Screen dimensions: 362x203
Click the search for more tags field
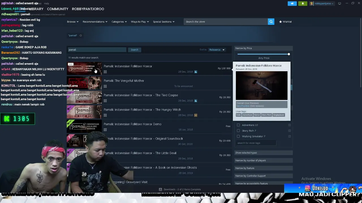coord(256,143)
